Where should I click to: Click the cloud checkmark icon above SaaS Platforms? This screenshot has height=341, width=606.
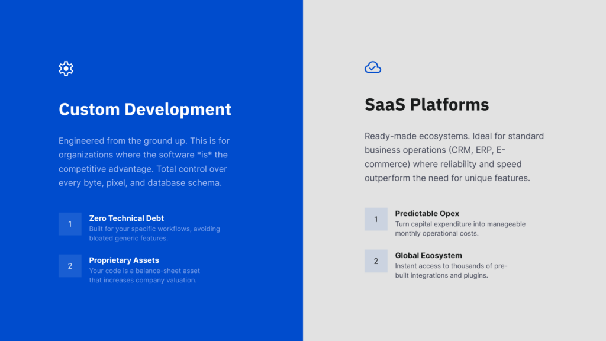click(372, 67)
